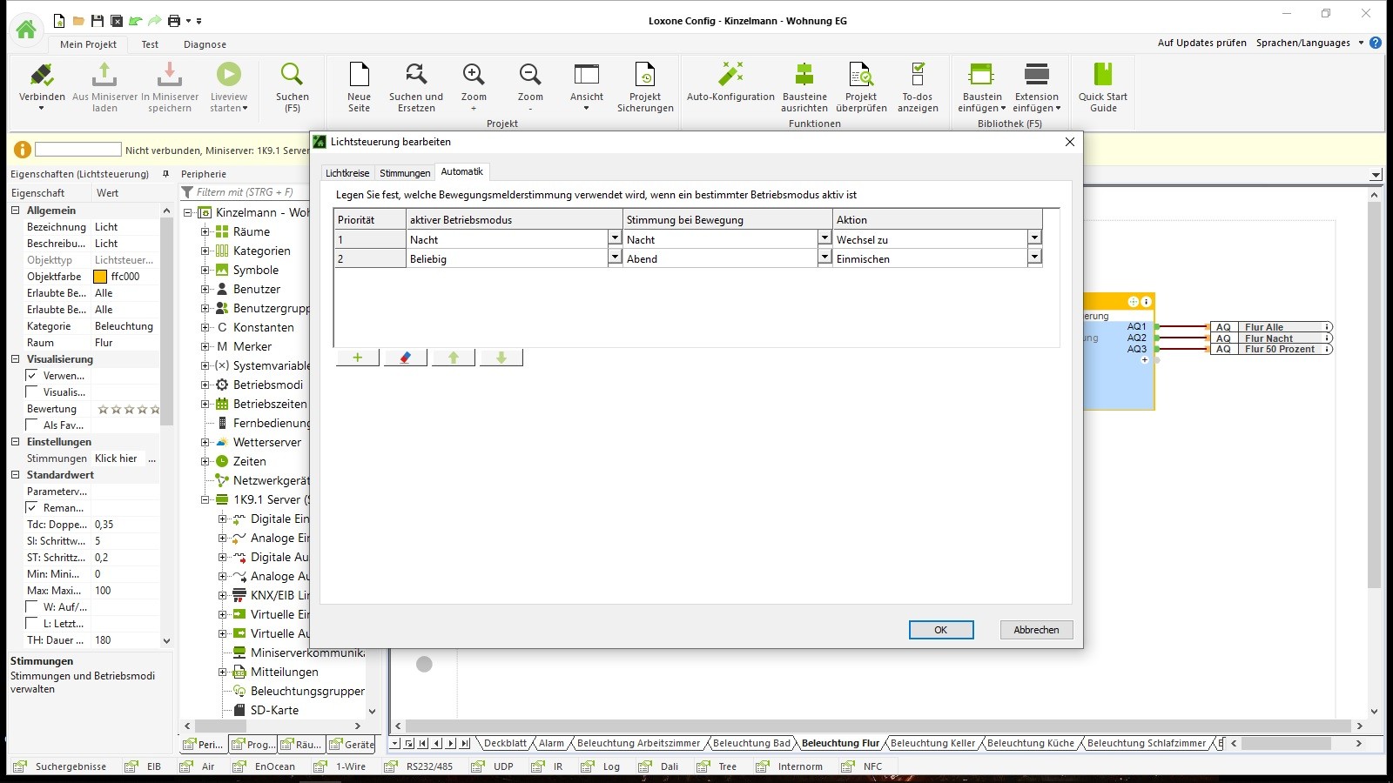This screenshot has width=1393, height=783.
Task: Switch to the Stimmungen tab
Action: [405, 173]
